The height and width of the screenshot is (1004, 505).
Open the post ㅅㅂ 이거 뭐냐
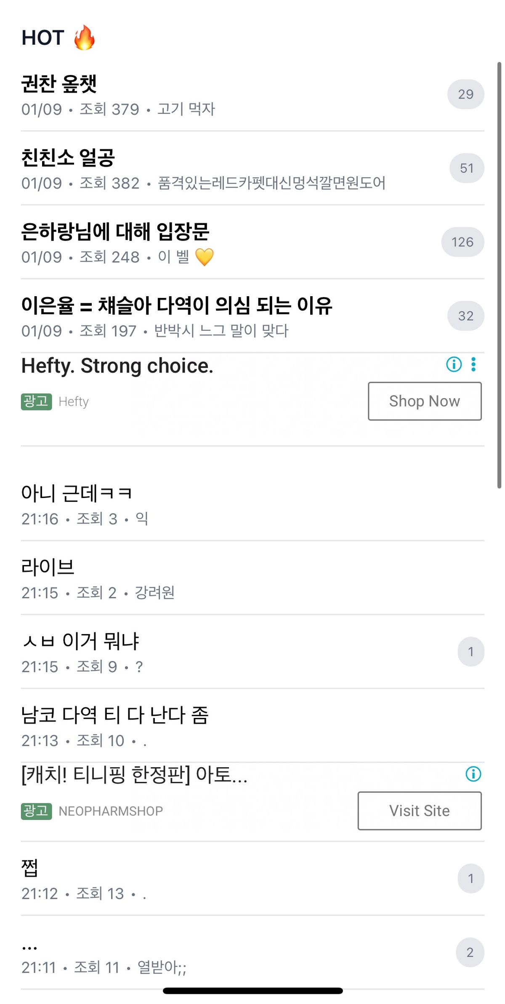(x=80, y=641)
